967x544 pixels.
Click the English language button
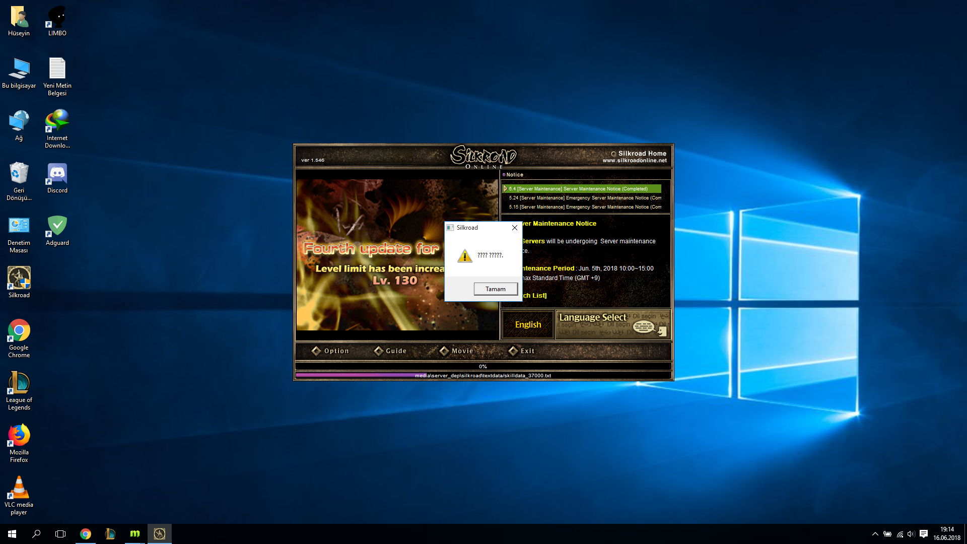(528, 325)
